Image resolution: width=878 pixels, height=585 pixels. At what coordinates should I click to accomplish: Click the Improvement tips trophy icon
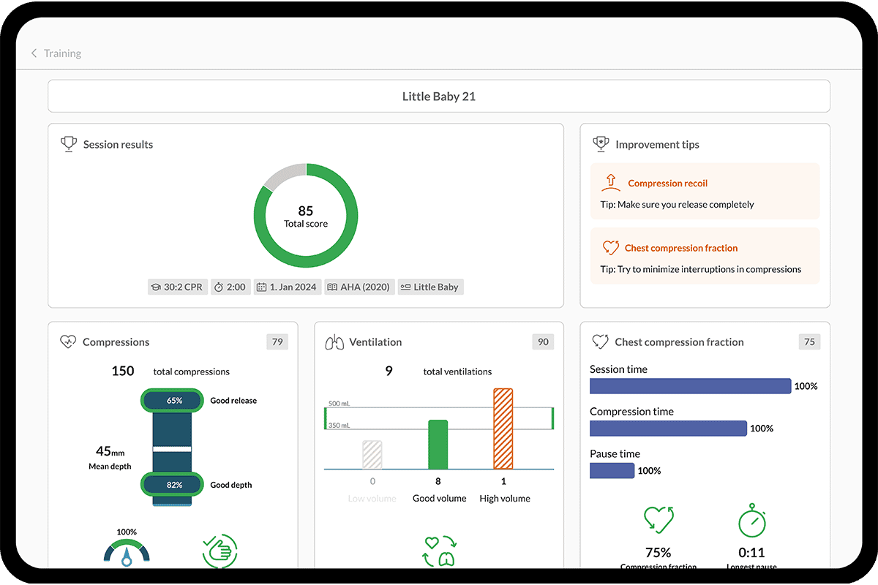(x=600, y=144)
